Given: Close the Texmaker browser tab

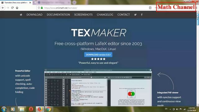Looking at the screenshot, I should 30,2.
